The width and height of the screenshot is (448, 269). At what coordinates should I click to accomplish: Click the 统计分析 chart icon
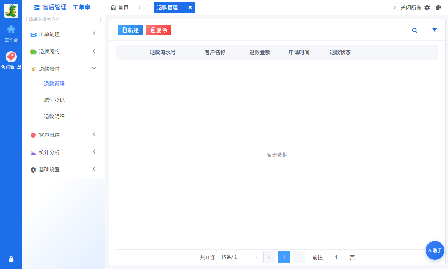click(33, 152)
